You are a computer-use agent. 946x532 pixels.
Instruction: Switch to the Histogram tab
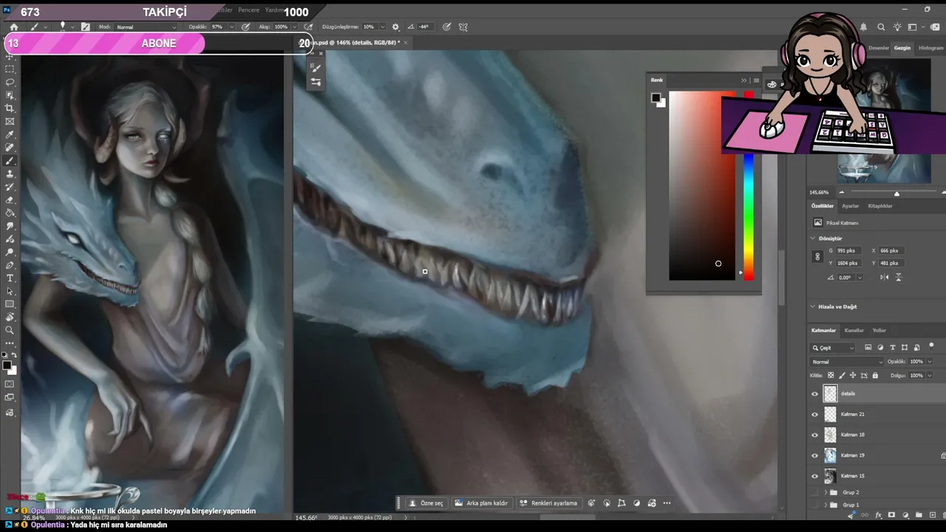pyautogui.click(x=930, y=48)
